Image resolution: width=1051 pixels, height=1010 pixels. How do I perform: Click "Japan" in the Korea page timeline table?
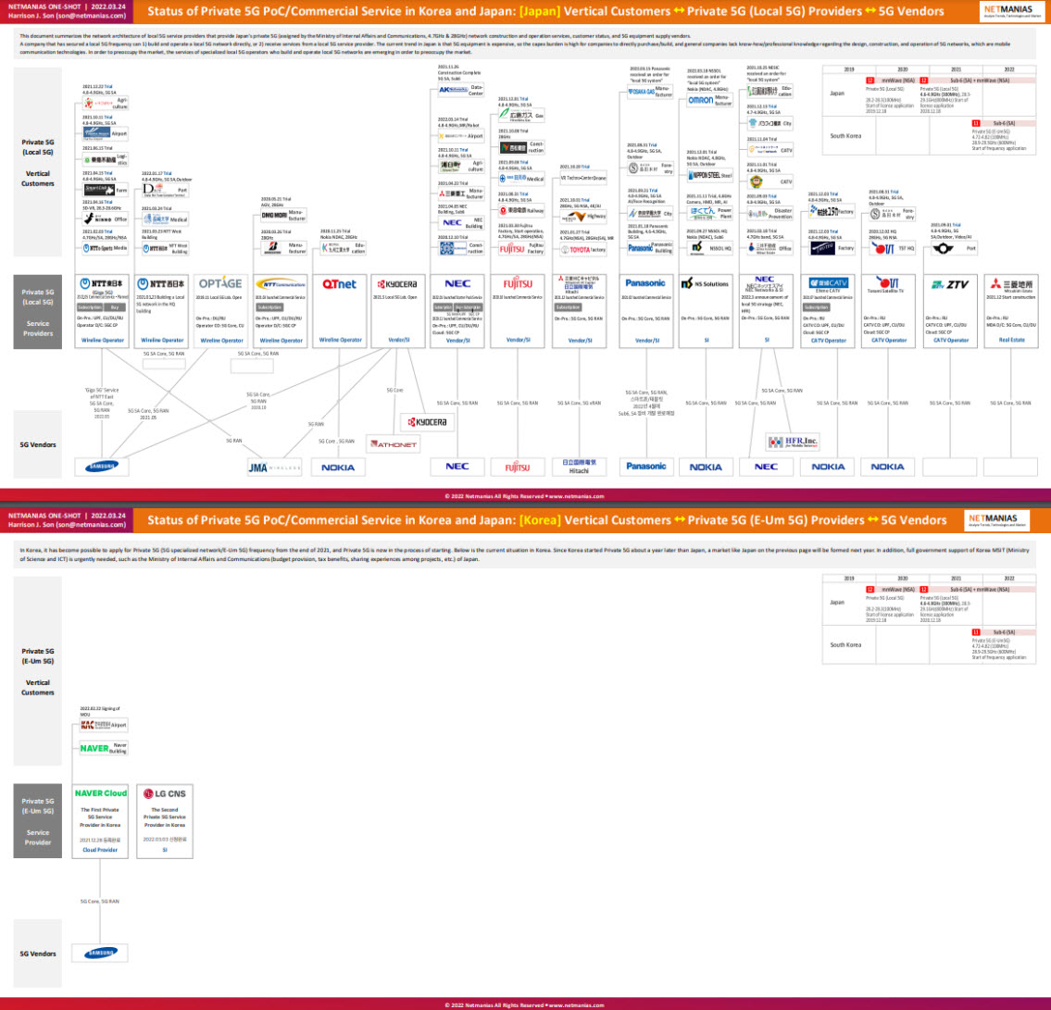click(x=837, y=602)
